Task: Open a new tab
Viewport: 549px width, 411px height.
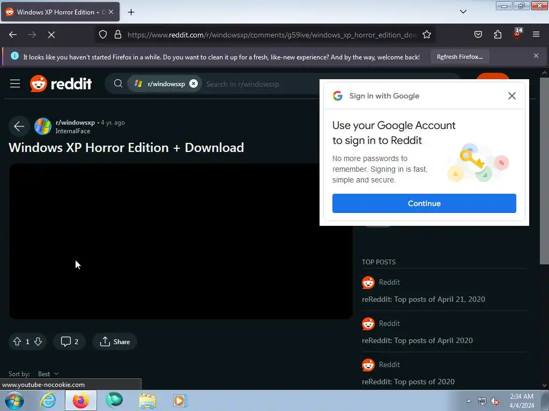Action: pos(131,12)
